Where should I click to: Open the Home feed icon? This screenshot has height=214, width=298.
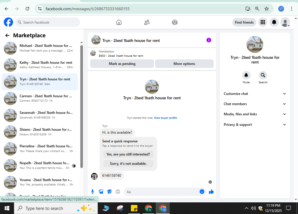(119, 22)
